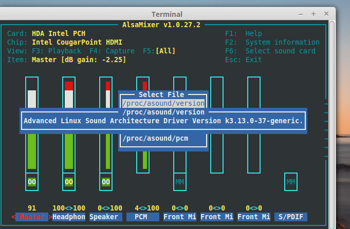Click F6 Select sound card shortcut
The height and width of the screenshot is (229, 350).
pyautogui.click(x=270, y=51)
